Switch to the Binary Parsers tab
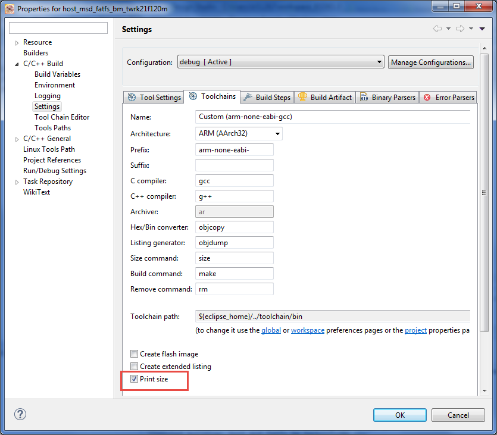497x435 pixels. [x=387, y=97]
